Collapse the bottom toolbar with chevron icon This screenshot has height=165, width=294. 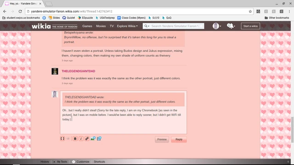(288, 162)
